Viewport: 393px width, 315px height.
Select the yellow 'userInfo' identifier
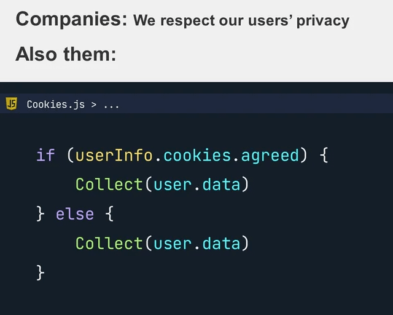(x=114, y=155)
